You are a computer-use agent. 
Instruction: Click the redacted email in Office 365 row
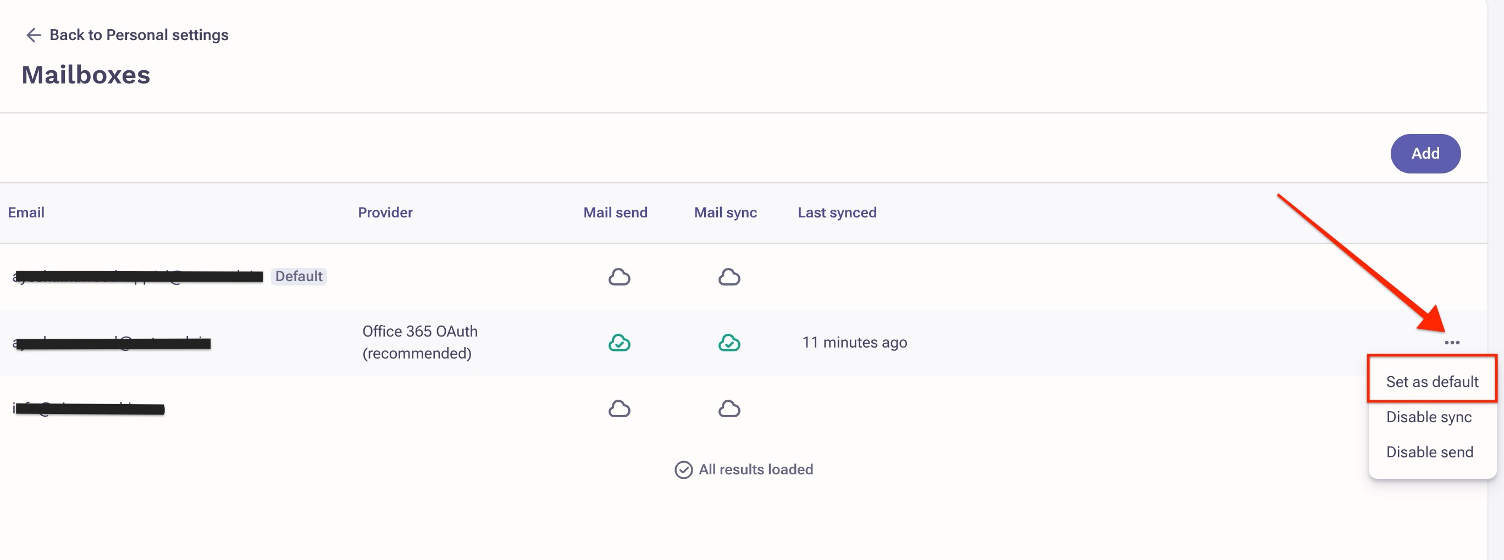(112, 343)
